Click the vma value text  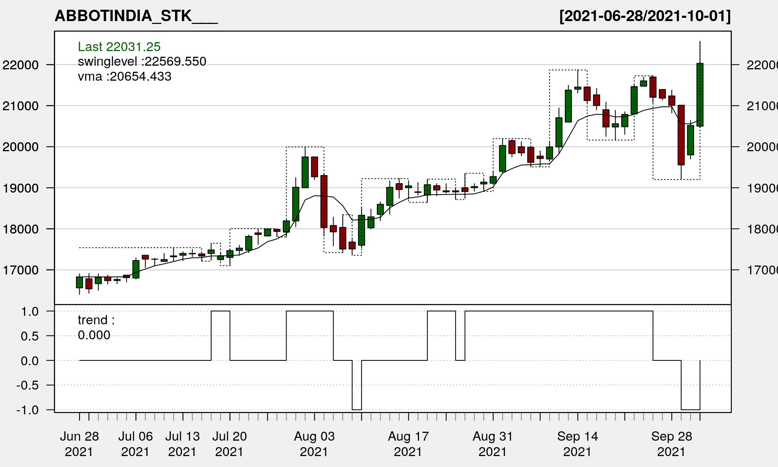[x=124, y=77]
